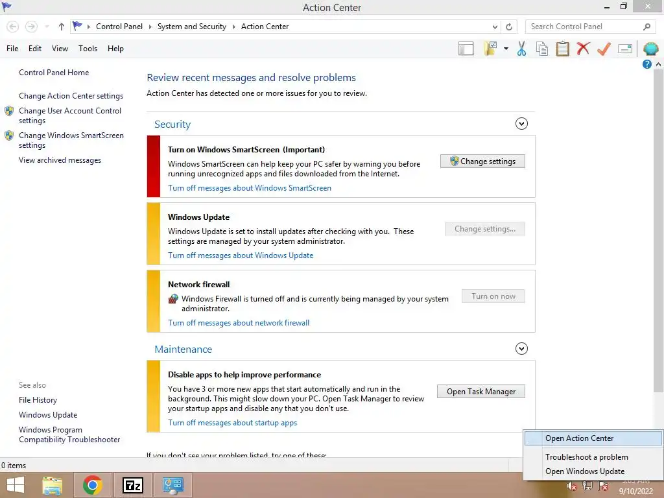664x498 pixels.
Task: Click the Refresh icon beside address bar
Action: coord(509,27)
